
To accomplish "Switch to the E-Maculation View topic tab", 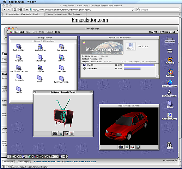I will point(23,14).
